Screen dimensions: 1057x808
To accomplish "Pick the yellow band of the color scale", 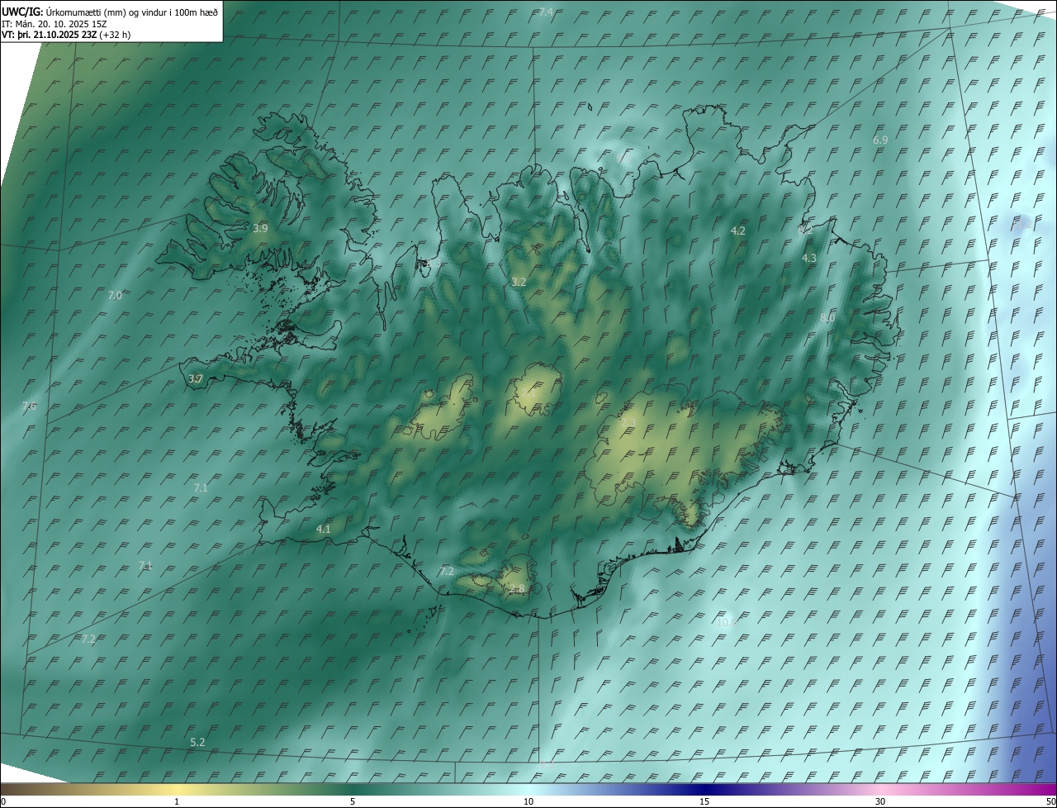I will (x=178, y=789).
